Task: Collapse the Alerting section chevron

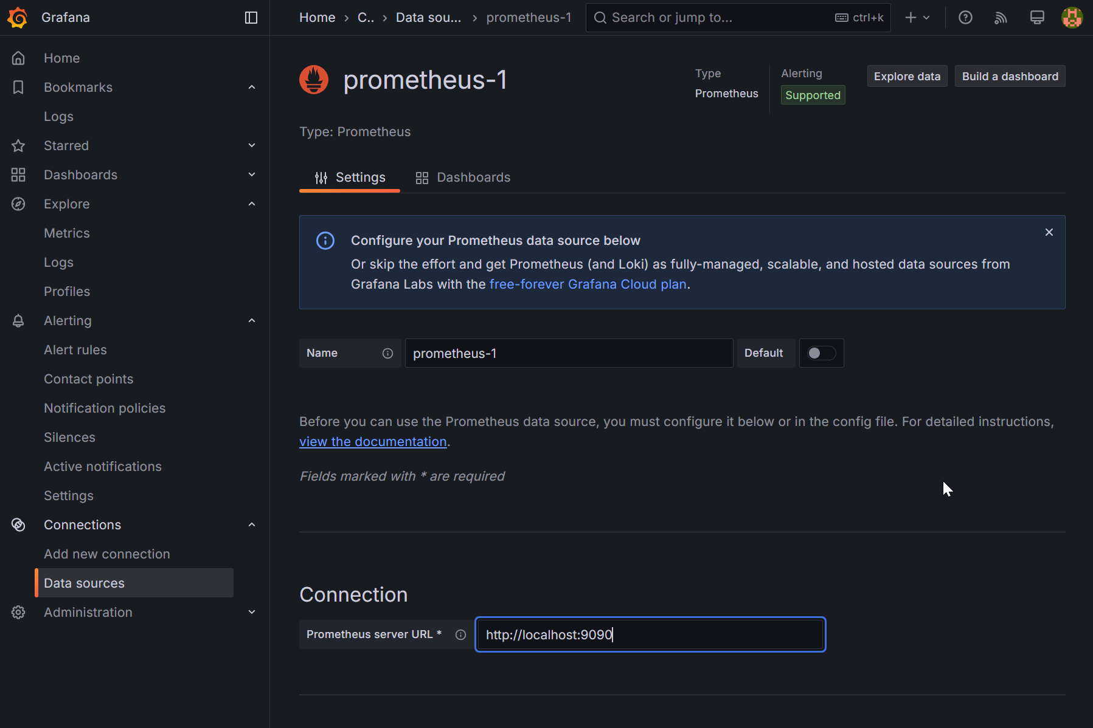Action: 252,321
